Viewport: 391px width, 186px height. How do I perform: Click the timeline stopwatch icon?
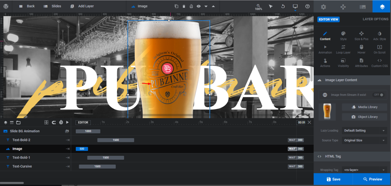[61, 122]
